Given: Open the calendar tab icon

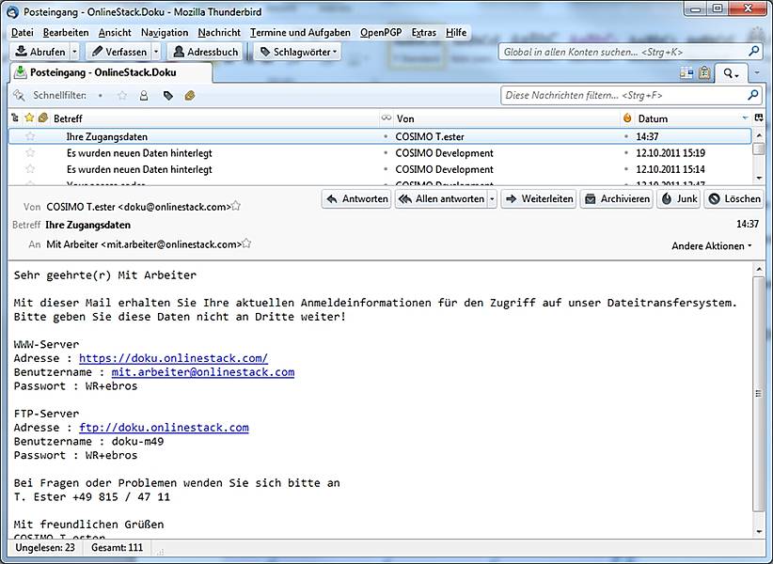Looking at the screenshot, I should pyautogui.click(x=686, y=72).
